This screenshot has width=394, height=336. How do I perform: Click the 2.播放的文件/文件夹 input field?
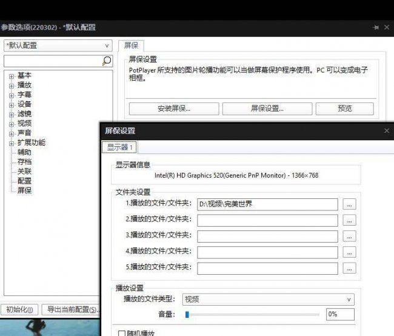(x=267, y=221)
